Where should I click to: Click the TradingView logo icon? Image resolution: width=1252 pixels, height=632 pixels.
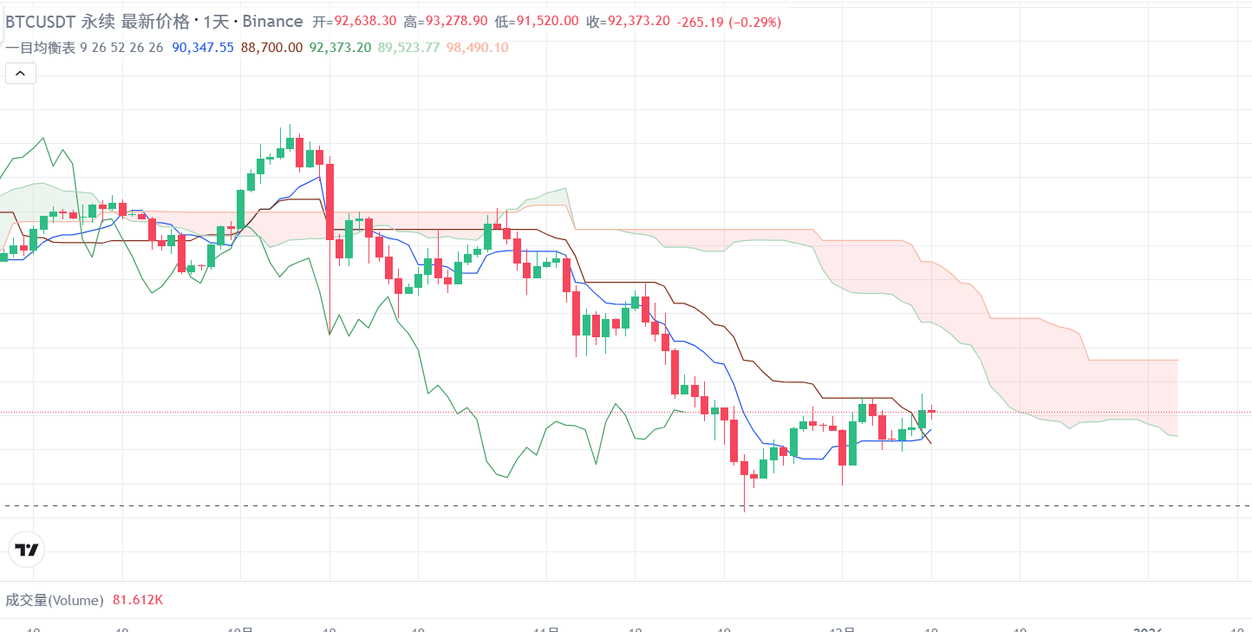point(27,550)
